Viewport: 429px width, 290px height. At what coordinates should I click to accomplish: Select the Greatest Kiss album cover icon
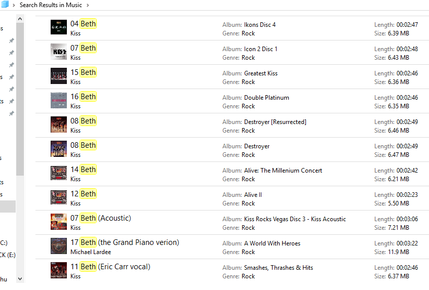[59, 76]
